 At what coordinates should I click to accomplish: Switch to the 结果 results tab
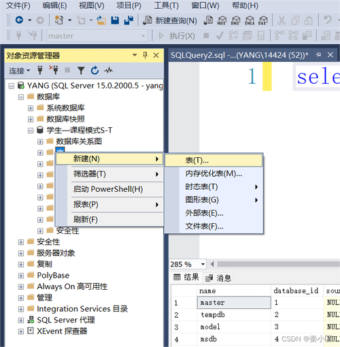186,278
